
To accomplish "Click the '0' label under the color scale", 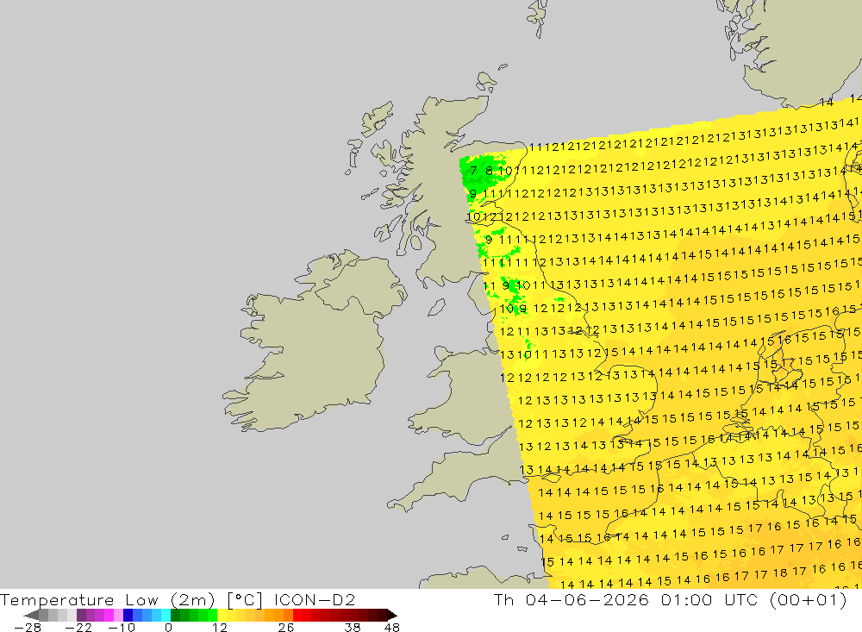I will click(x=169, y=628).
